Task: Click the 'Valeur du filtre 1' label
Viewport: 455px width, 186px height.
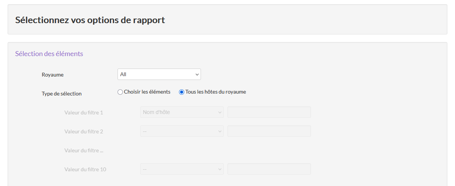Action: coord(83,113)
